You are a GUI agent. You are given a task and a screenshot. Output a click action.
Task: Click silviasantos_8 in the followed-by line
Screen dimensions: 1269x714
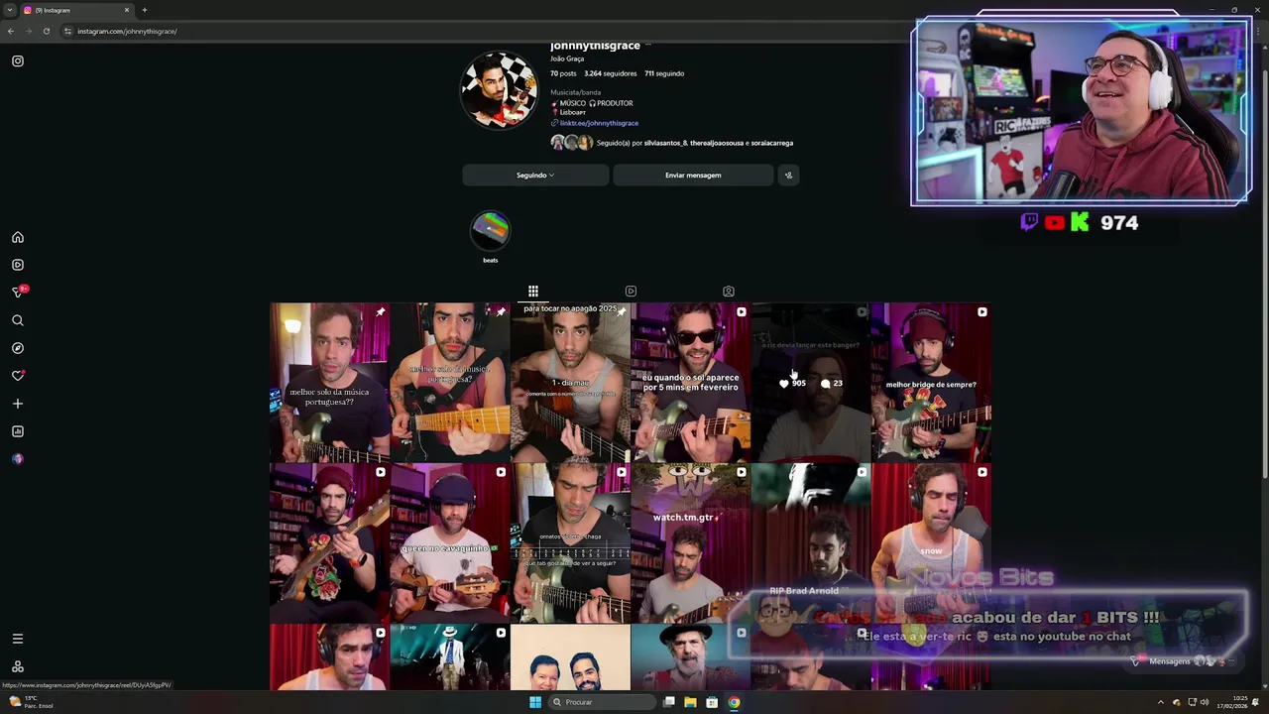click(665, 143)
